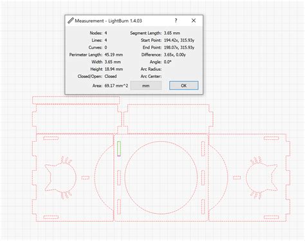Click the Start Point value 194.42x, 315.93y
This screenshot has height=241, width=305.
coord(179,41)
